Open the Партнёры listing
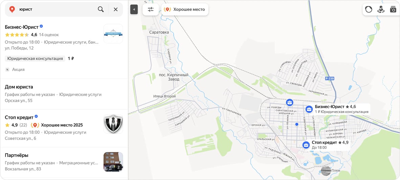 point(17,155)
